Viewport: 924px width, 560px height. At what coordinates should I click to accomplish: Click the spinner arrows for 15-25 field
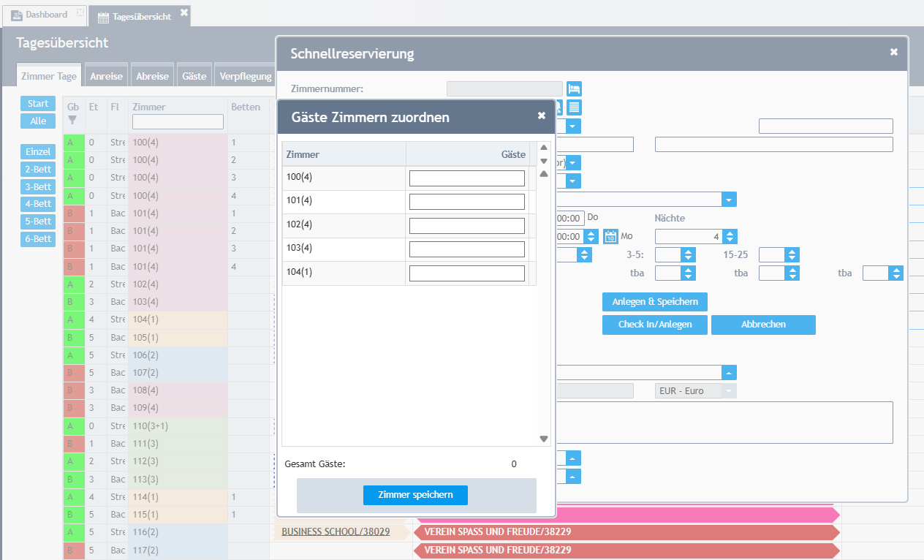pyautogui.click(x=791, y=254)
